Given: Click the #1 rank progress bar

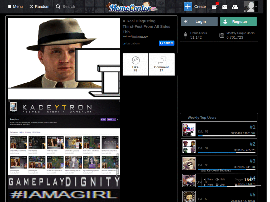Looking at the screenshot, I should pyautogui.click(x=226, y=136).
